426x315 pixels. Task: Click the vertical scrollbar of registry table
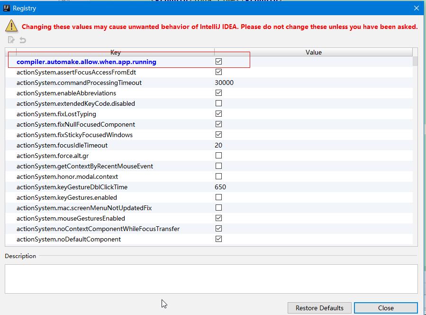(415, 142)
